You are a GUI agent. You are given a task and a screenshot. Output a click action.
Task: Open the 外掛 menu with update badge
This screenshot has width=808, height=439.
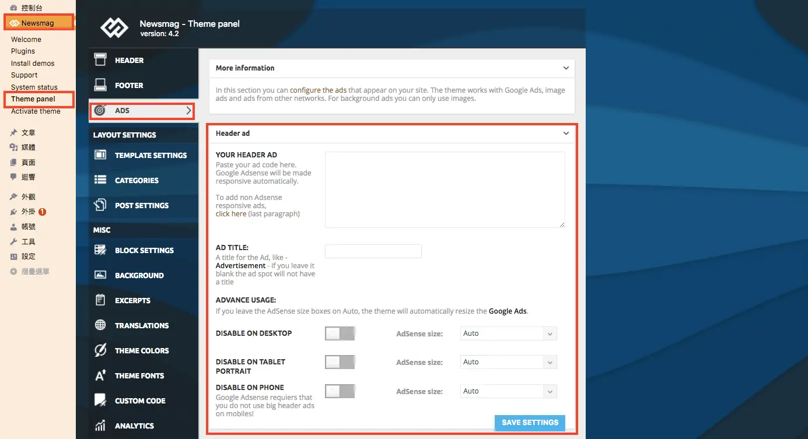point(28,212)
